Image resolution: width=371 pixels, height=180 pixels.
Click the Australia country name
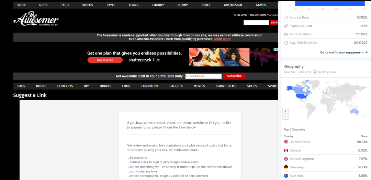(x=296, y=176)
